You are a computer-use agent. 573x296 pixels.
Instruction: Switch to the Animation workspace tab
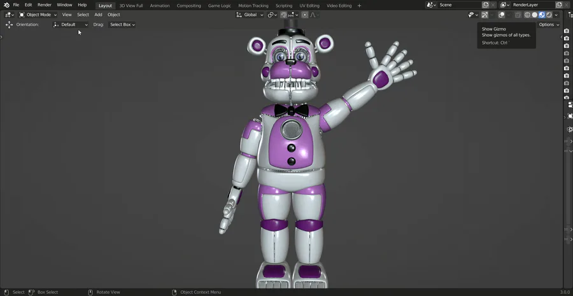160,6
